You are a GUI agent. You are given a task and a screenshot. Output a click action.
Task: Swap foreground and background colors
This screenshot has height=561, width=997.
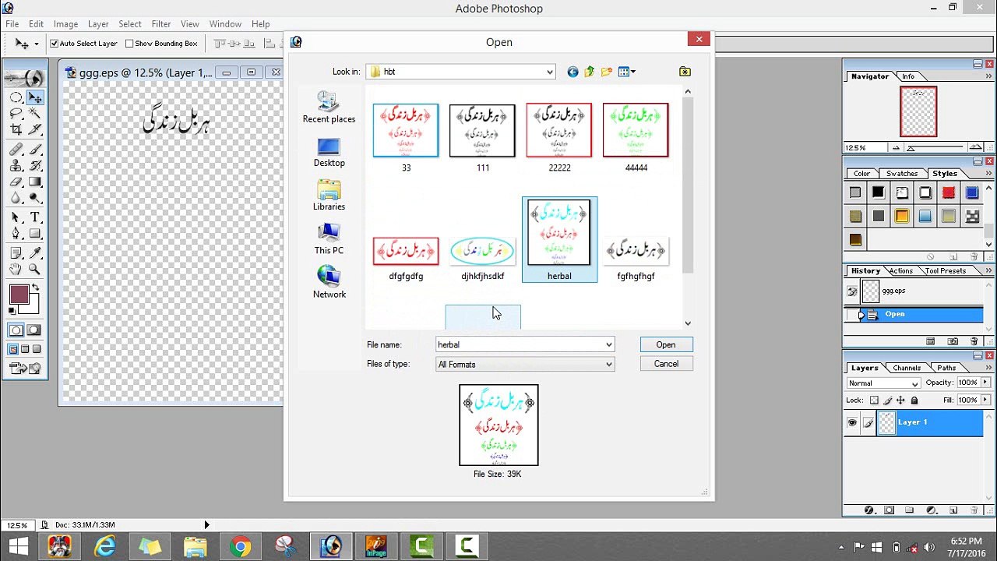tap(34, 288)
